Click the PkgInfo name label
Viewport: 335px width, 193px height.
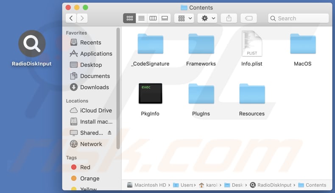(150, 114)
